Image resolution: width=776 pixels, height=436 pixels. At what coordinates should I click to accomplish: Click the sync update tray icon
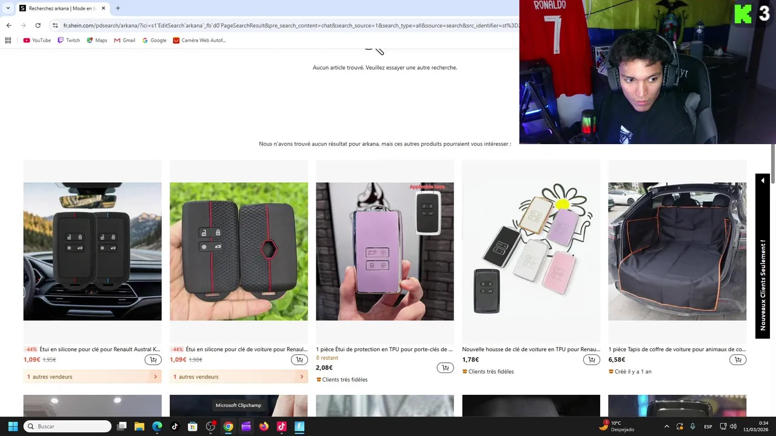pos(680,426)
